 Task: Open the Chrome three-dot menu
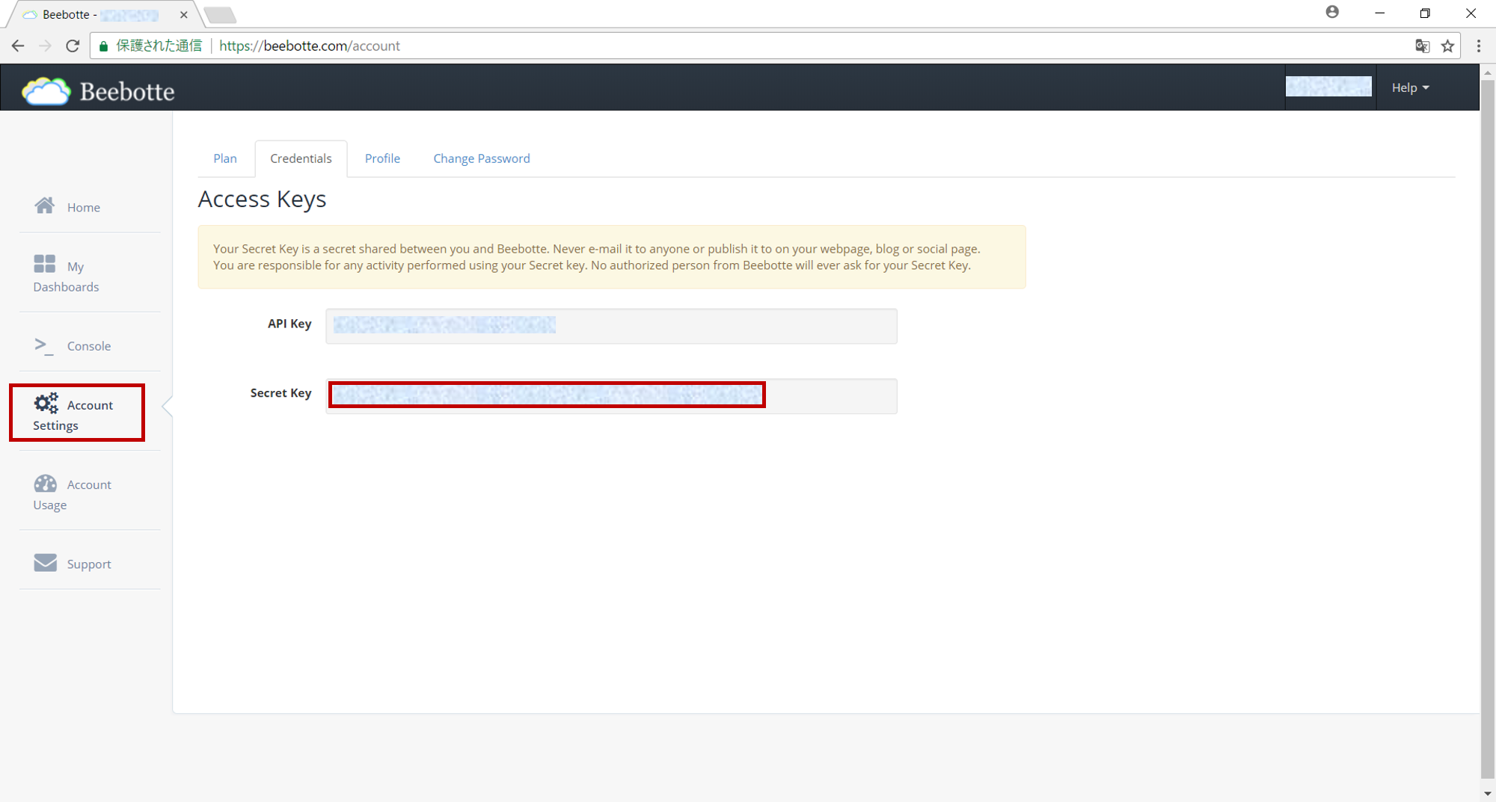click(1478, 46)
